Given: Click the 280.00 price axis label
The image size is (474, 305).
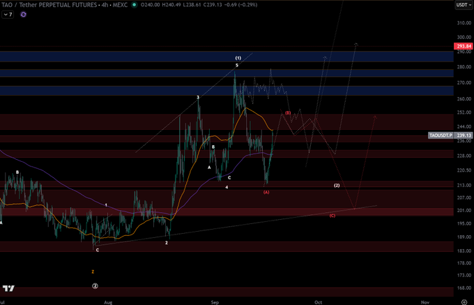Looking at the screenshot, I should tap(464, 67).
